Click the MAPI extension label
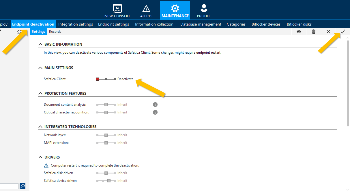Viewport: 350px width, 191px height. (56, 143)
